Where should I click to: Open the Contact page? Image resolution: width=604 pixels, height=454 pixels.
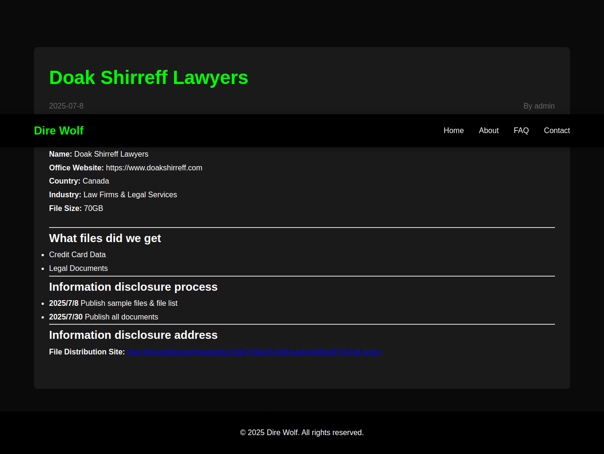tap(557, 131)
